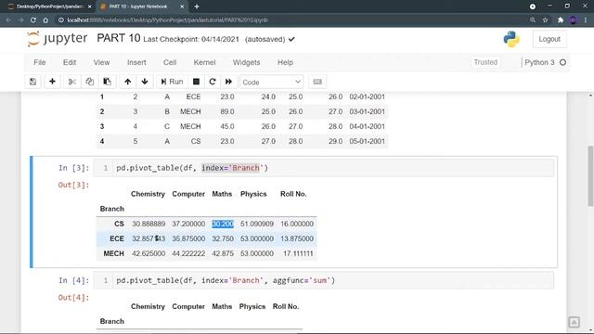Image resolution: width=594 pixels, height=334 pixels.
Task: Click the ECE Roll No. value 13.875000
Action: [x=297, y=238]
